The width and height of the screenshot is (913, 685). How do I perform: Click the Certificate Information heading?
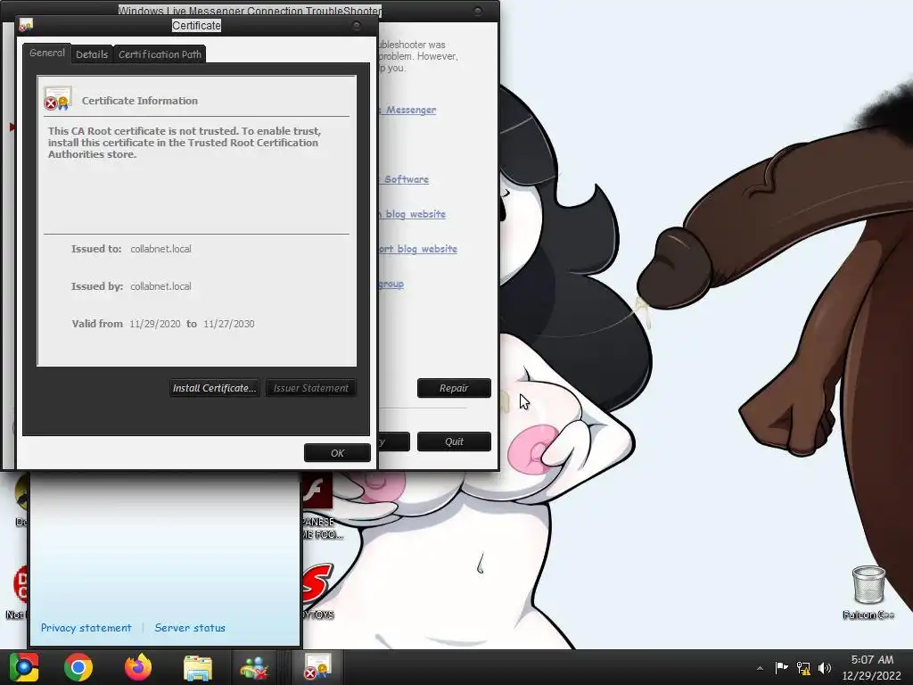[140, 101]
